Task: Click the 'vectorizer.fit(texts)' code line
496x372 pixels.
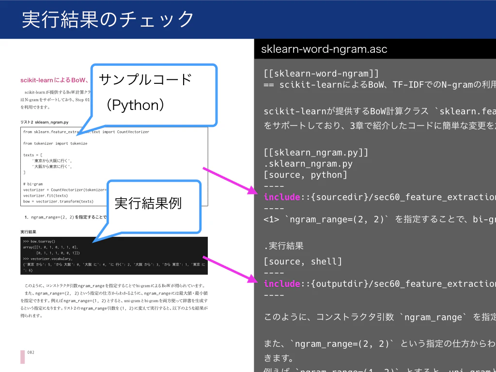Action: [x=45, y=196]
